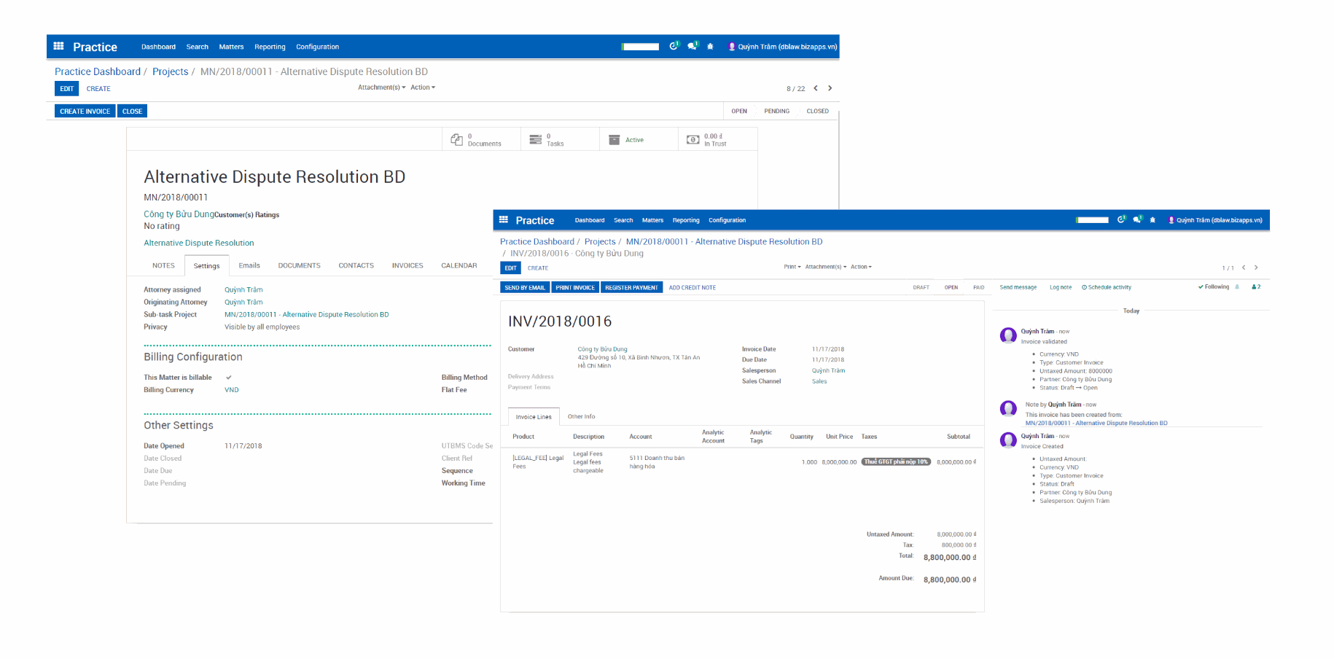Go to next record arrow in matter window

coord(830,88)
